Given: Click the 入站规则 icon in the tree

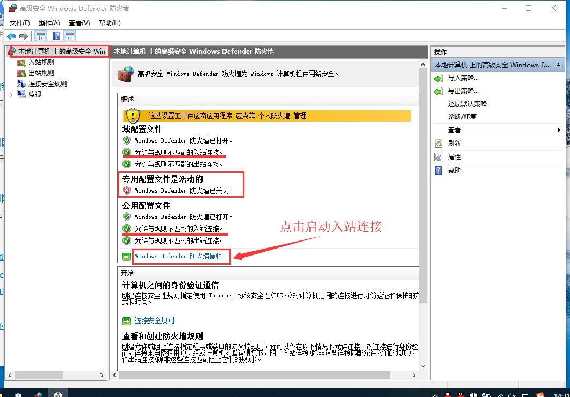Looking at the screenshot, I should [x=21, y=62].
